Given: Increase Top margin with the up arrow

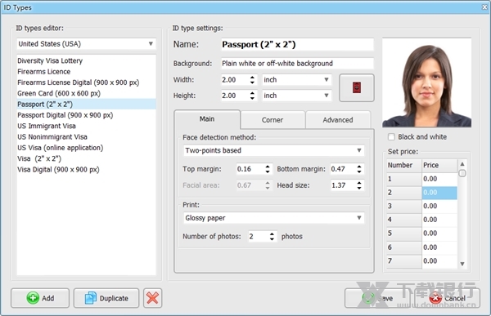Looking at the screenshot, I should click(268, 167).
